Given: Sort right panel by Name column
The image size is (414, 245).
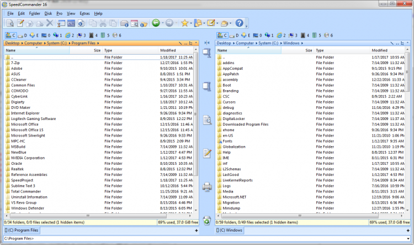Looking at the screenshot, I should tap(248, 50).
